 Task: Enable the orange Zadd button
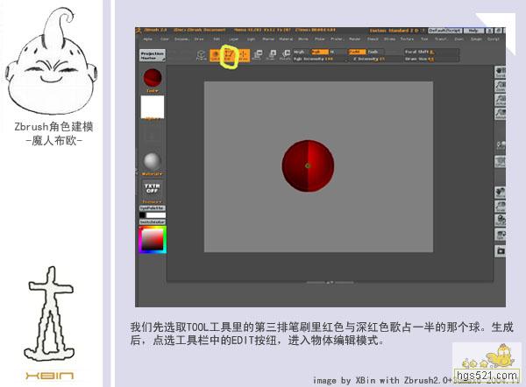357,52
